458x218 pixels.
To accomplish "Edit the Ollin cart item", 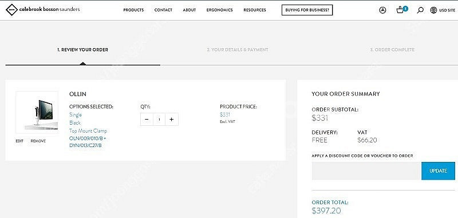I will tap(19, 141).
